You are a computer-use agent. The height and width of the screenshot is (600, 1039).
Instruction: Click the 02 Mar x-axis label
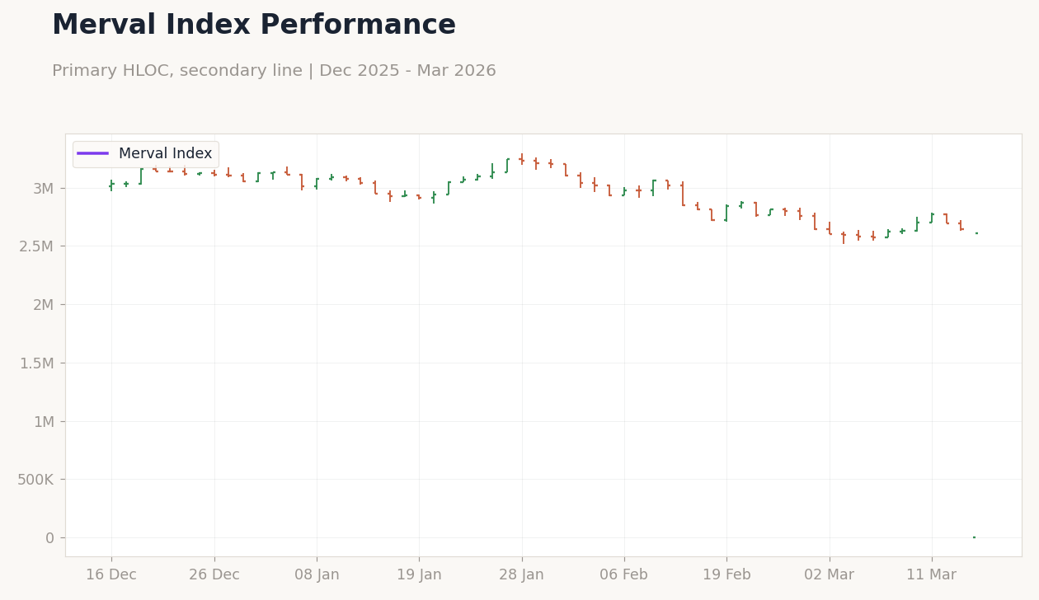click(x=829, y=575)
